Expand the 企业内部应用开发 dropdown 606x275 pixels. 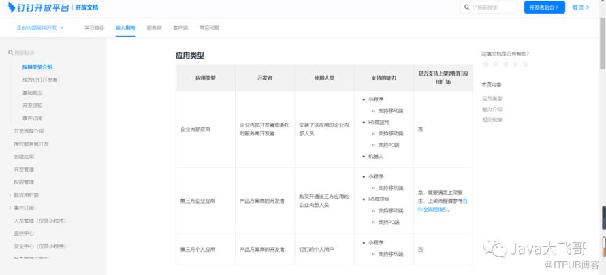coord(40,28)
